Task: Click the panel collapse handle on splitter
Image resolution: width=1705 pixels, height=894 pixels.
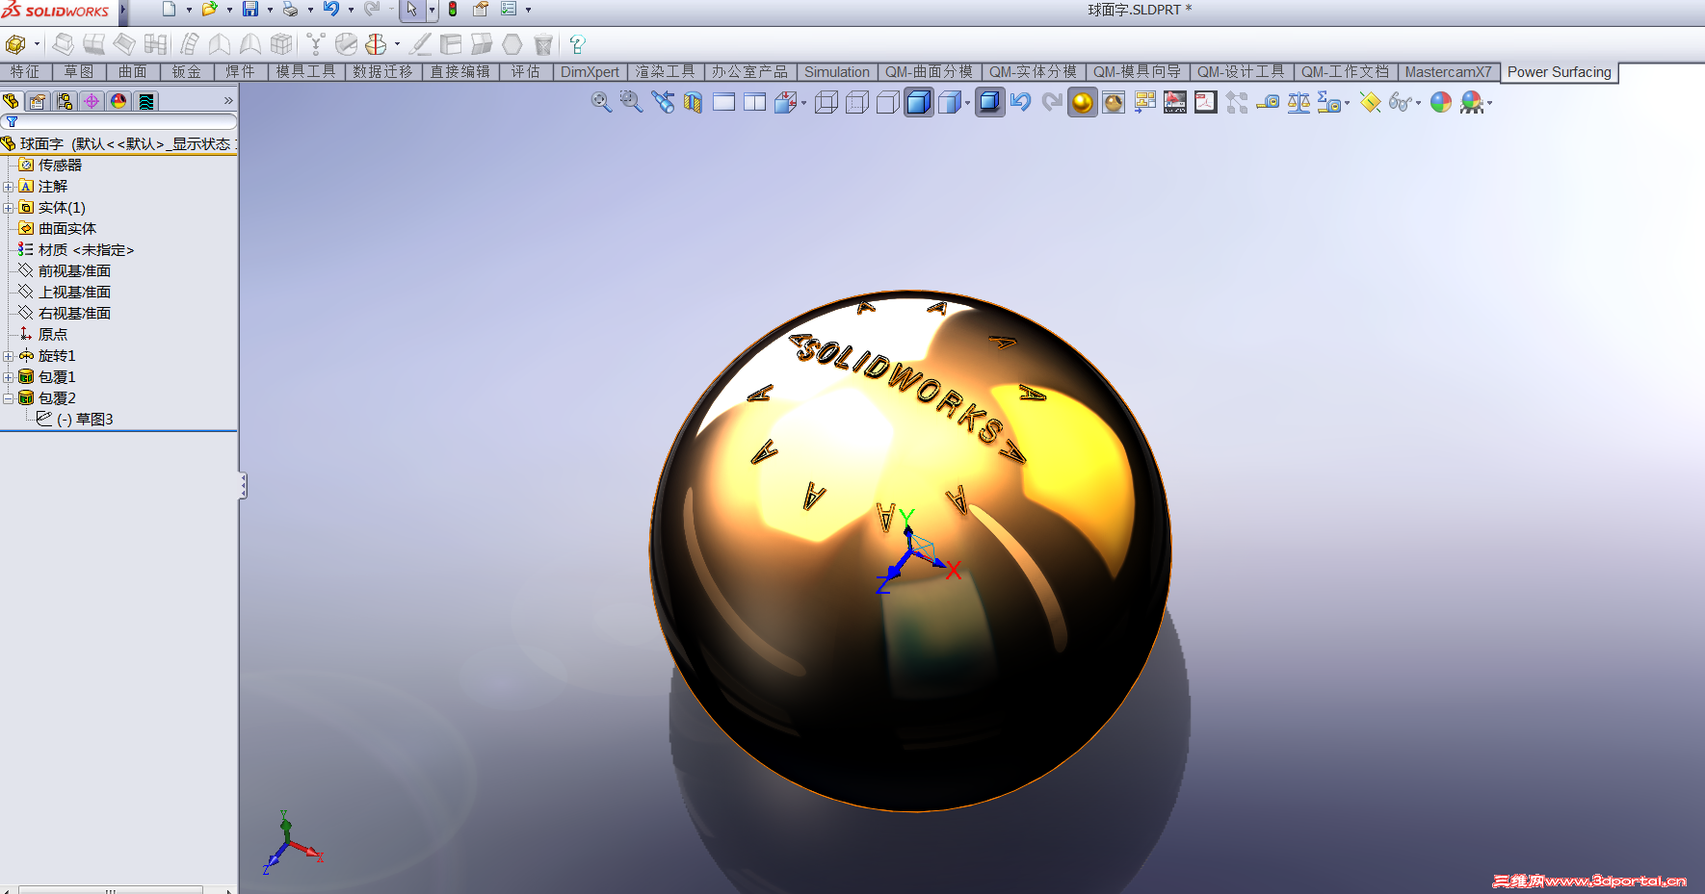Action: click(x=243, y=486)
